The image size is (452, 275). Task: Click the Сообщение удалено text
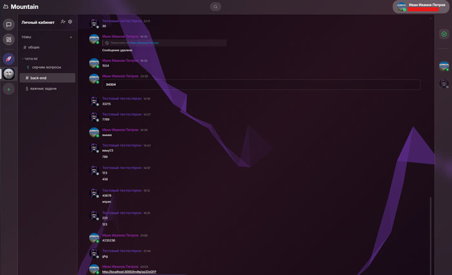click(x=117, y=50)
